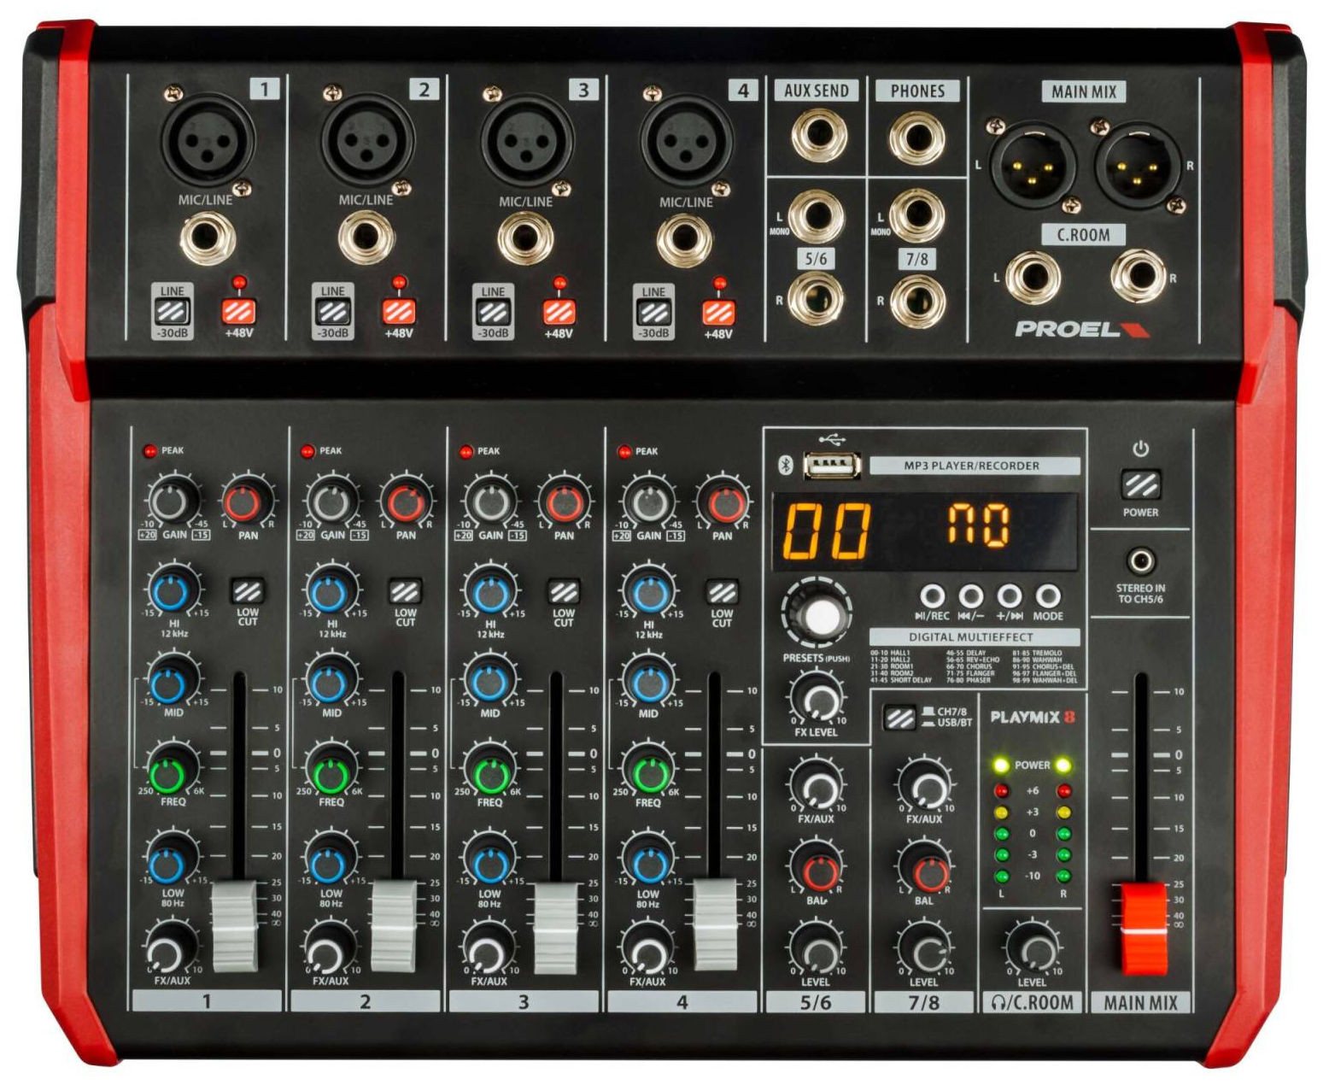Click the FX LEVEL knob
This screenshot has width=1329, height=1085.
(817, 697)
